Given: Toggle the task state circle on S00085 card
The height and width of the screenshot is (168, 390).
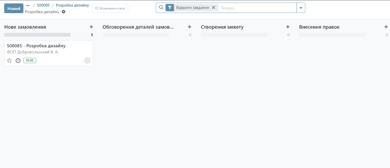Looking at the screenshot, I should (87, 60).
